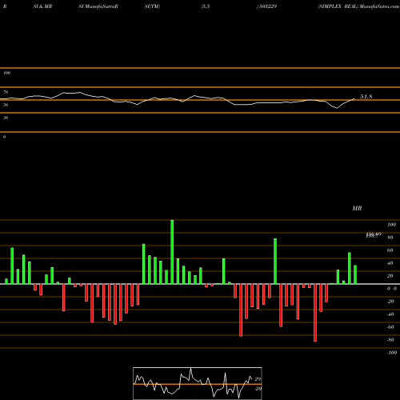Click the RSI line endpoint next to 51.8
Viewport: 400px width, 400px height.
coord(354,98)
